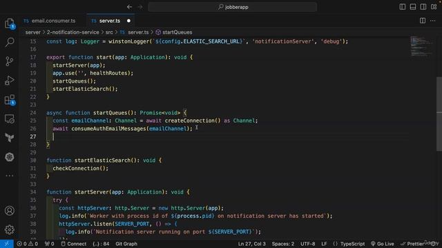
Task: Click 'winstonLogger' on line 15
Action: pyautogui.click(x=129, y=41)
